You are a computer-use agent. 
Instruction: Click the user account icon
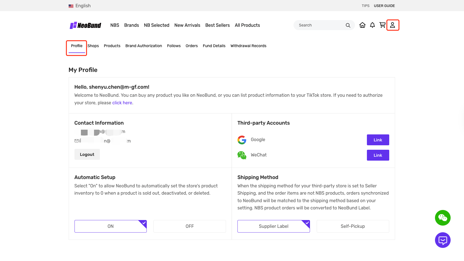(393, 25)
